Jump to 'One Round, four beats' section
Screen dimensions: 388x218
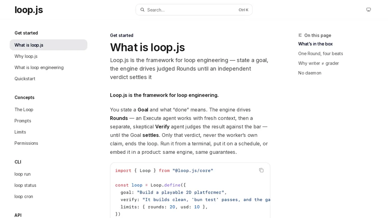(x=320, y=54)
